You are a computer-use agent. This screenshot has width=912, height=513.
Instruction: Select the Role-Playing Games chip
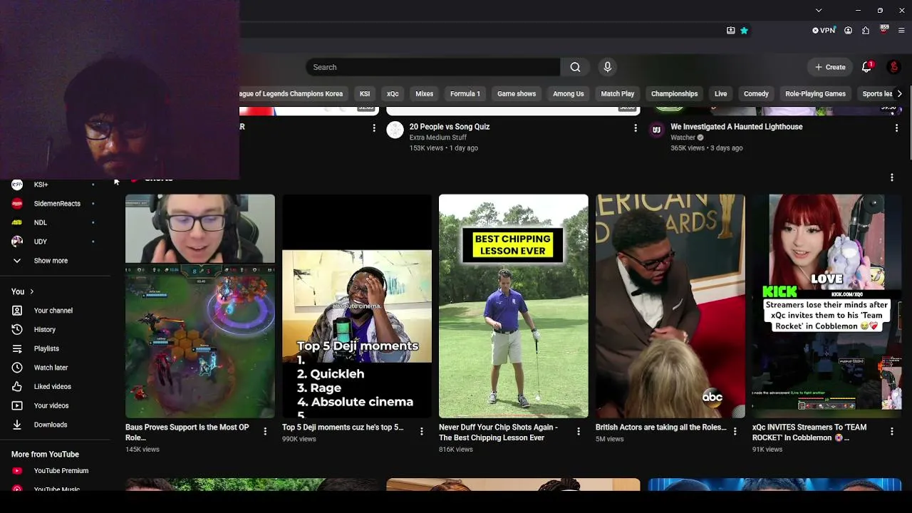point(815,93)
